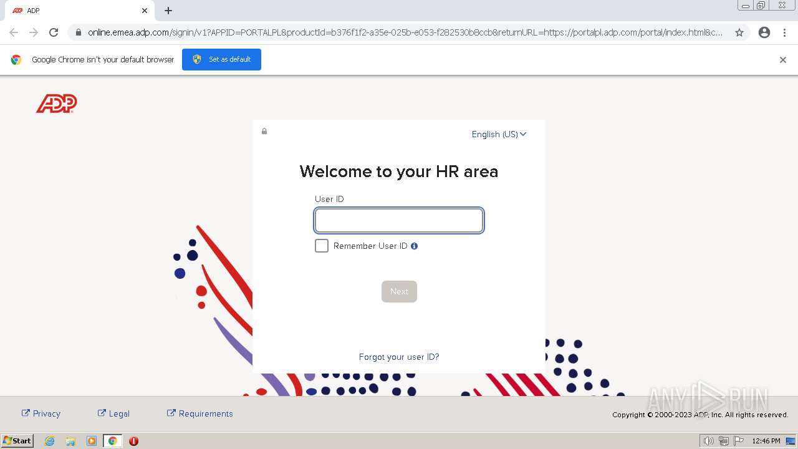
Task: Open the volume control in the system tray
Action: [x=709, y=441]
